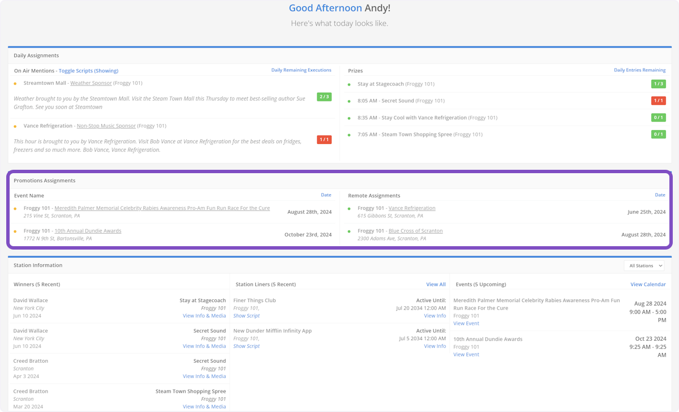Screen dimensions: 679x412
Task: Open the All Stations dropdown
Action: pos(644,265)
